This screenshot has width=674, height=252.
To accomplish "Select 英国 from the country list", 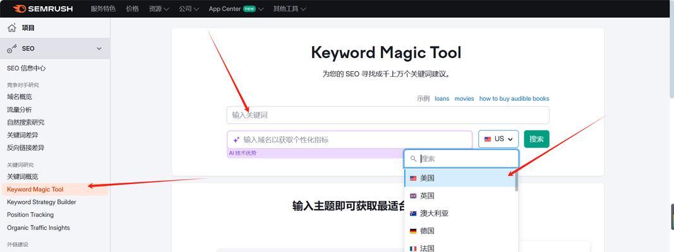I will click(x=460, y=196).
